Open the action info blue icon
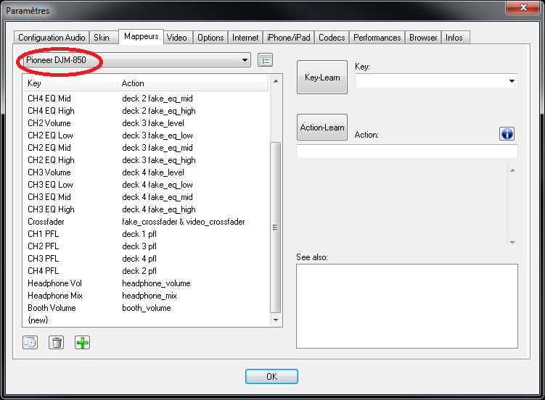545x400 pixels. click(x=507, y=133)
